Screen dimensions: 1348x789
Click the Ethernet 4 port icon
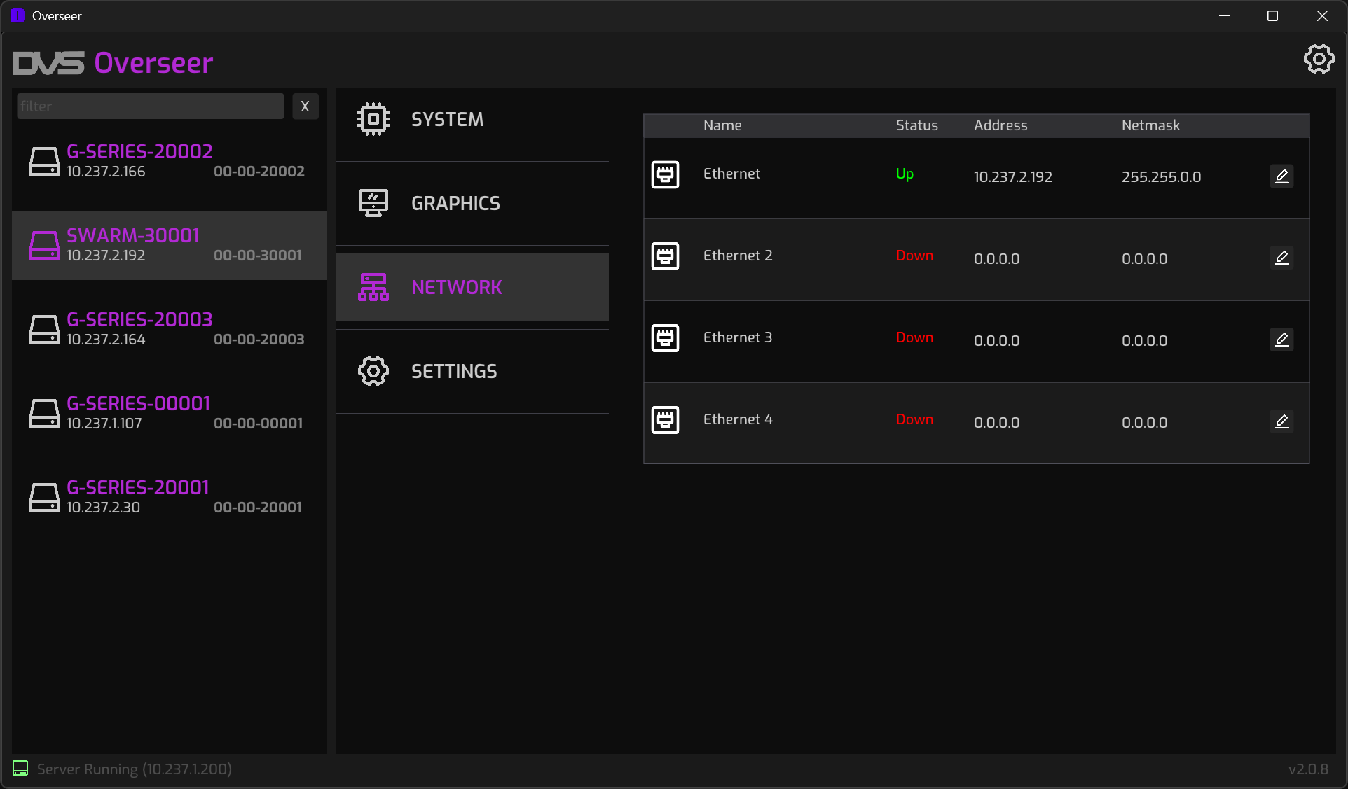tap(665, 420)
